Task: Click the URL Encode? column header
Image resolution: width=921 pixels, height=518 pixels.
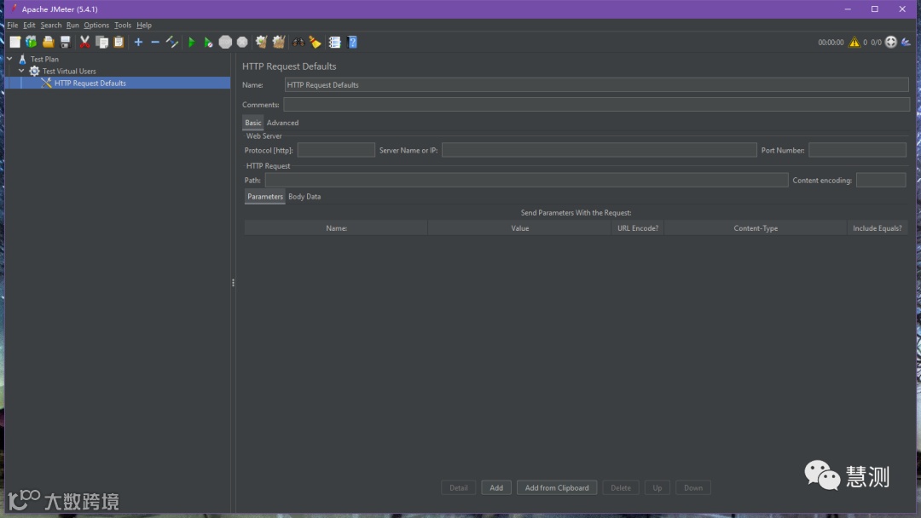Action: point(638,228)
